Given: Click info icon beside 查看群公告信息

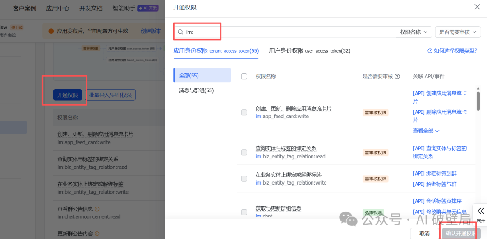Looking at the screenshot, I should [x=96, y=209].
